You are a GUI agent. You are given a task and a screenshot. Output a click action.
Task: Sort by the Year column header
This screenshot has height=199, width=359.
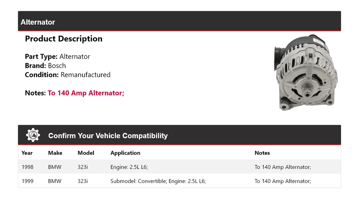27,153
